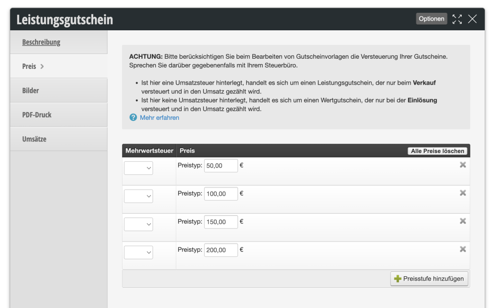Go to the PDF-Druck tab
This screenshot has height=308, width=492.
pyautogui.click(x=37, y=115)
